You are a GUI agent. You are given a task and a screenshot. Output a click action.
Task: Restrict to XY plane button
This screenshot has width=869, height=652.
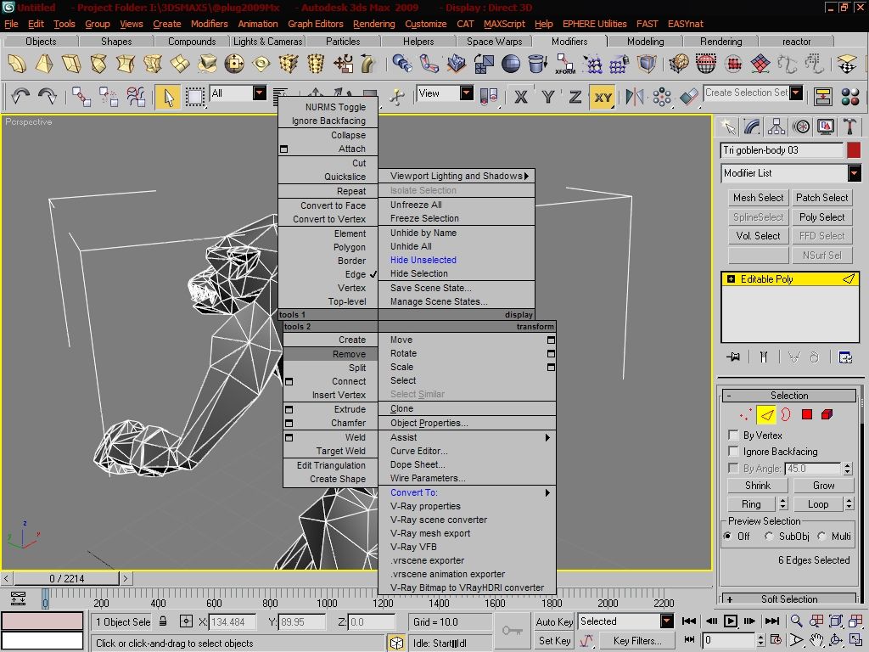[603, 98]
